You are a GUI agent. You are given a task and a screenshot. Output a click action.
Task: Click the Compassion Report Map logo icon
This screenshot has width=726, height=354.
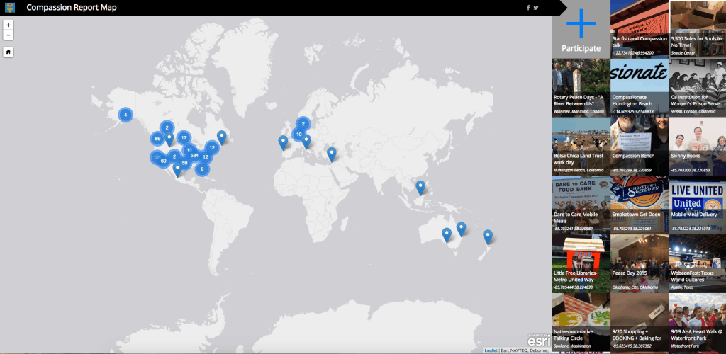tap(10, 8)
